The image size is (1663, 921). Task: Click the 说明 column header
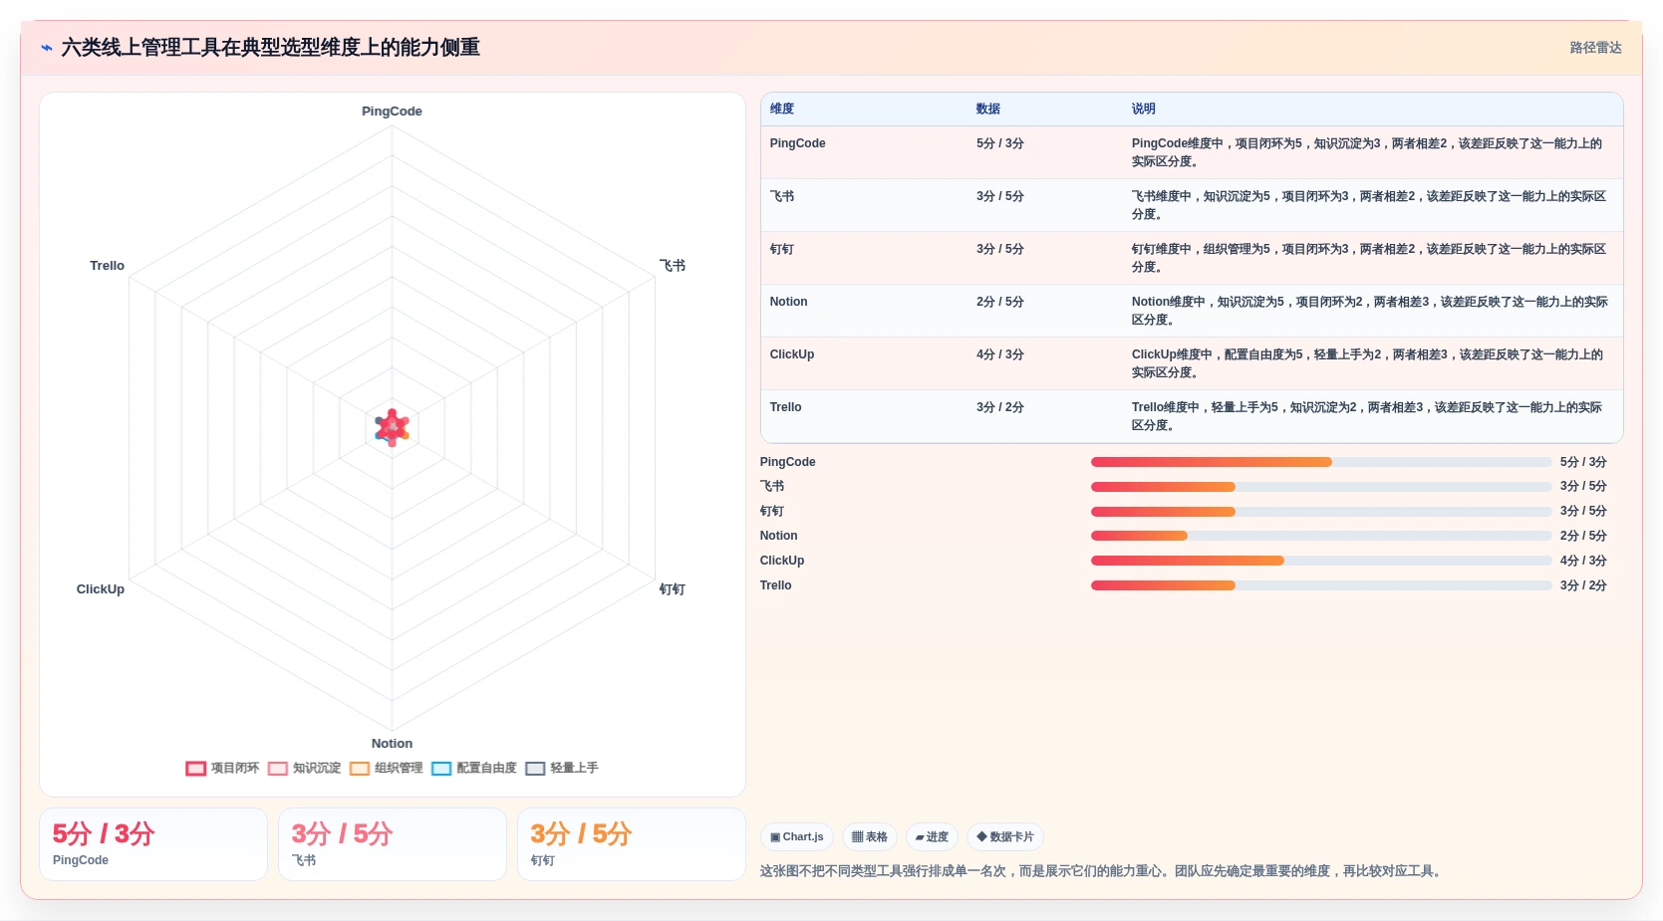(1144, 109)
